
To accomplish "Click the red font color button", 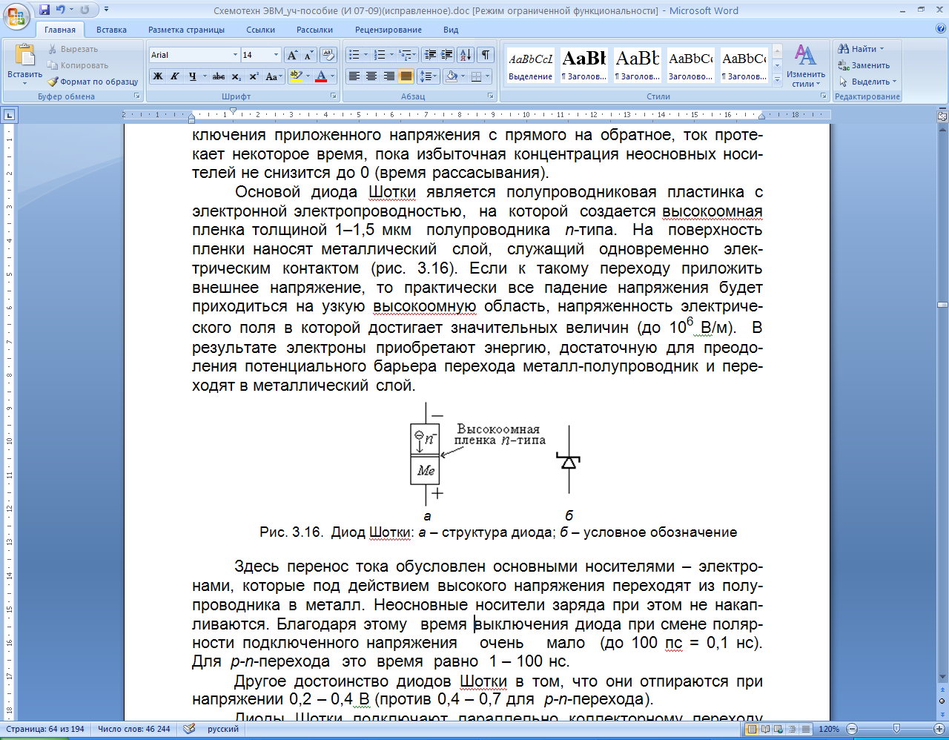I will (321, 76).
